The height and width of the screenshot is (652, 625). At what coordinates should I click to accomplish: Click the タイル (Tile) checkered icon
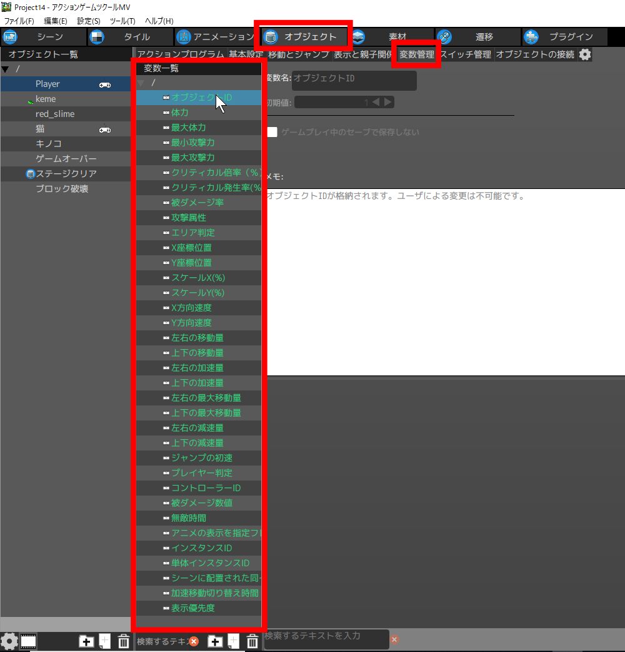[97, 37]
